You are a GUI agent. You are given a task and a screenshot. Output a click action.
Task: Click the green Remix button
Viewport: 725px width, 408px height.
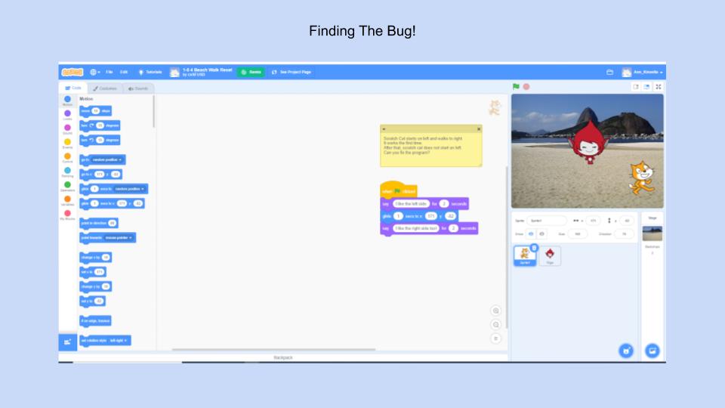coord(251,73)
